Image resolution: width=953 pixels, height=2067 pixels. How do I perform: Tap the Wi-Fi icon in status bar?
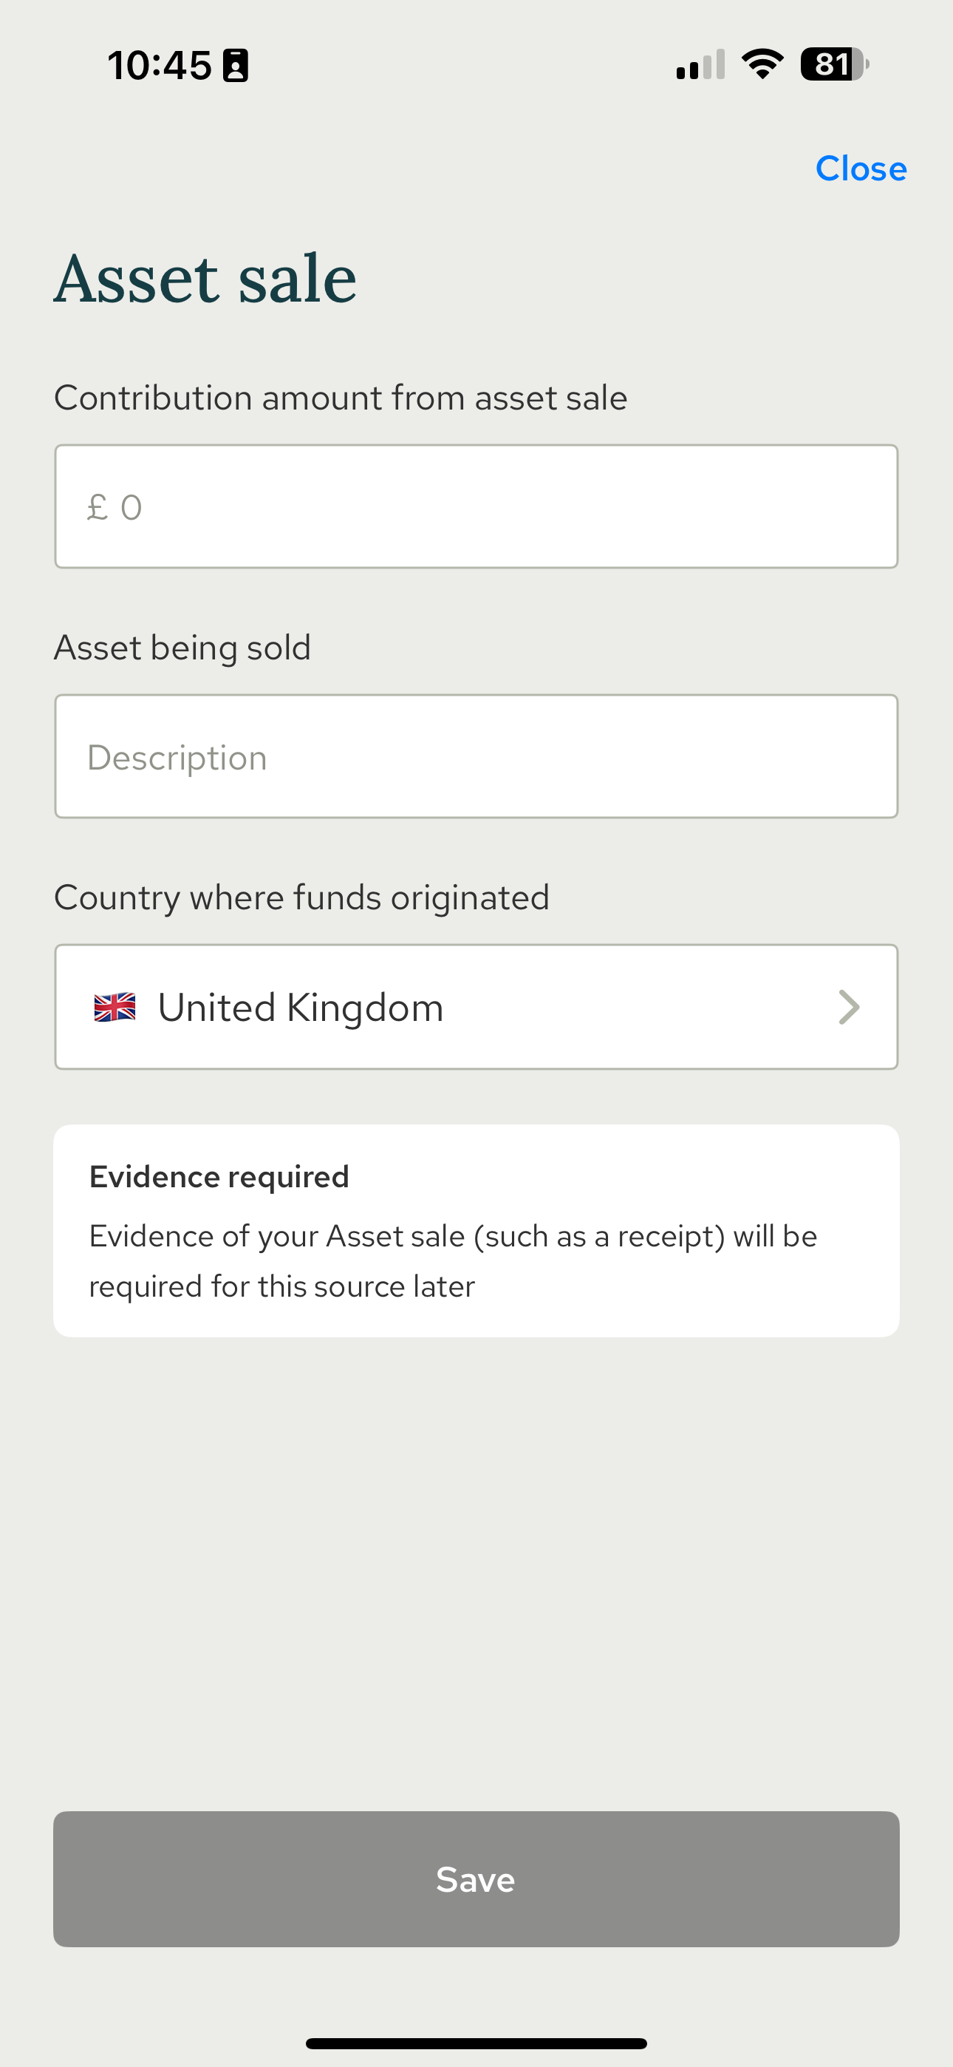click(x=762, y=64)
